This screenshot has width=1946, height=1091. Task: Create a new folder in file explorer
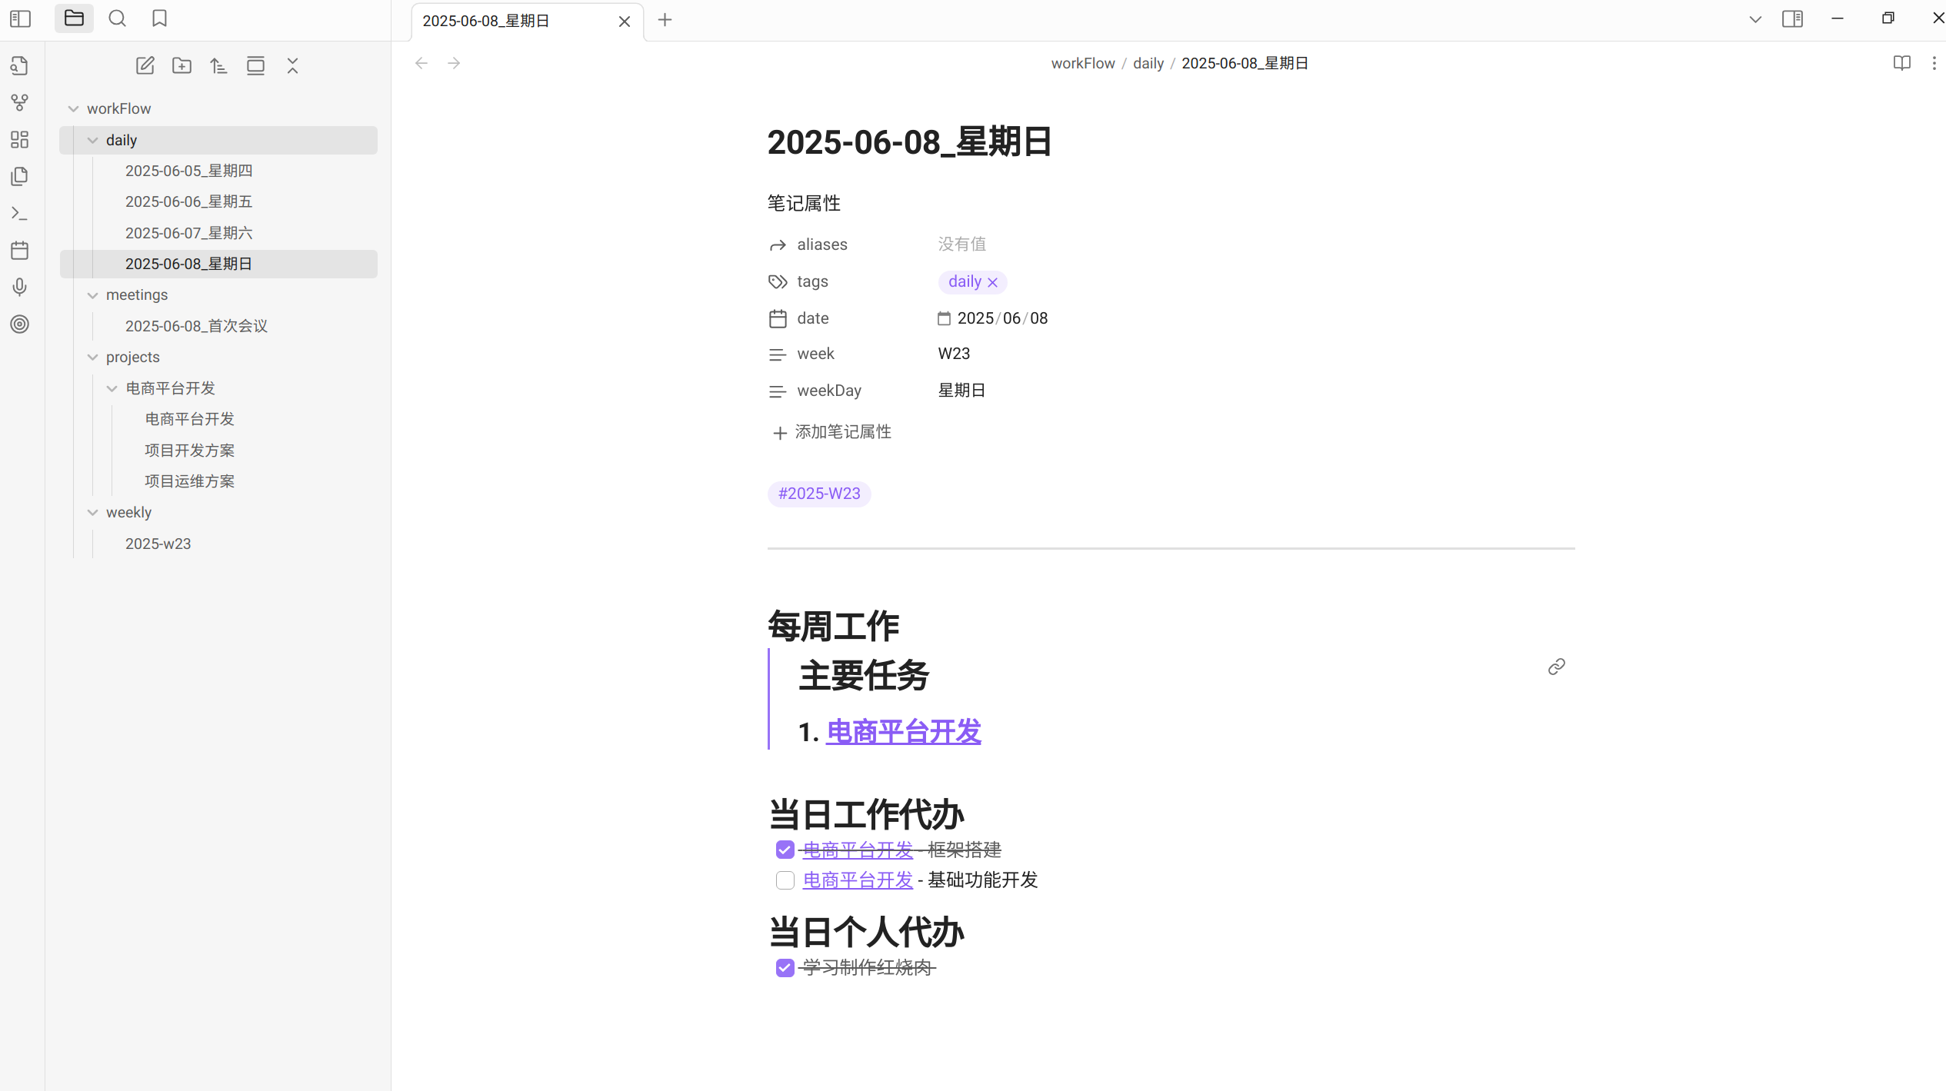(182, 66)
